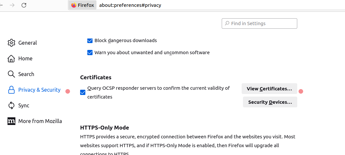
Task: Switch to the Sync settings category
Action: tap(24, 105)
